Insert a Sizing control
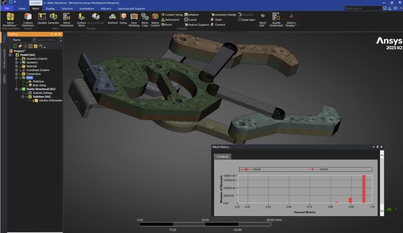 (123, 19)
